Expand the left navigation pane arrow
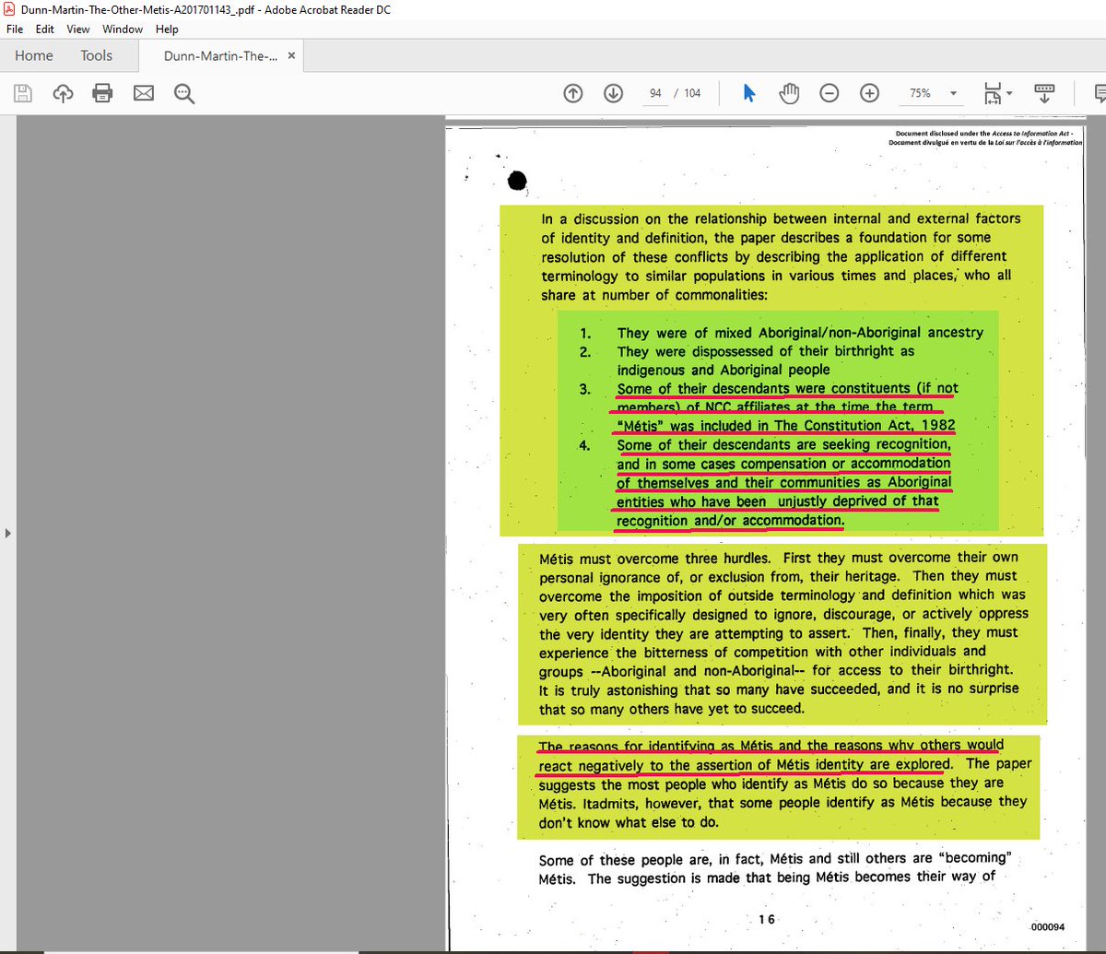The height and width of the screenshot is (954, 1106). pyautogui.click(x=6, y=533)
